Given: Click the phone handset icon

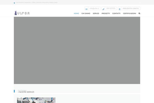Looking at the screenshot, I should coord(103,9).
